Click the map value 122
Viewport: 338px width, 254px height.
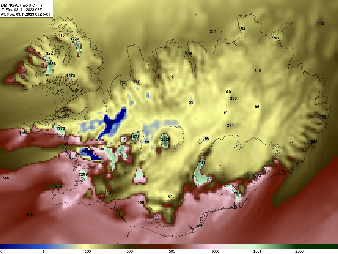point(49,53)
